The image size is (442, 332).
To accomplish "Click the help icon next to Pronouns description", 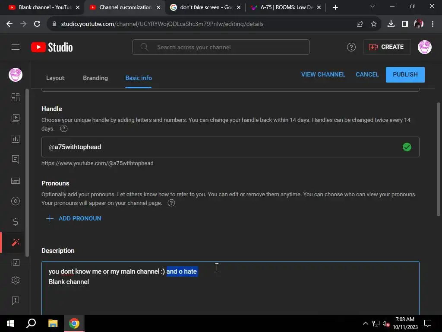I will tap(171, 203).
